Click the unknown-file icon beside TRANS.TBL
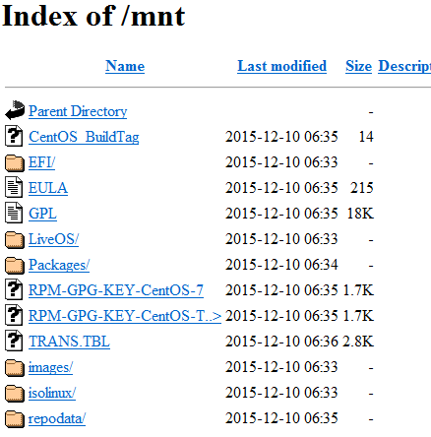 tap(14, 341)
